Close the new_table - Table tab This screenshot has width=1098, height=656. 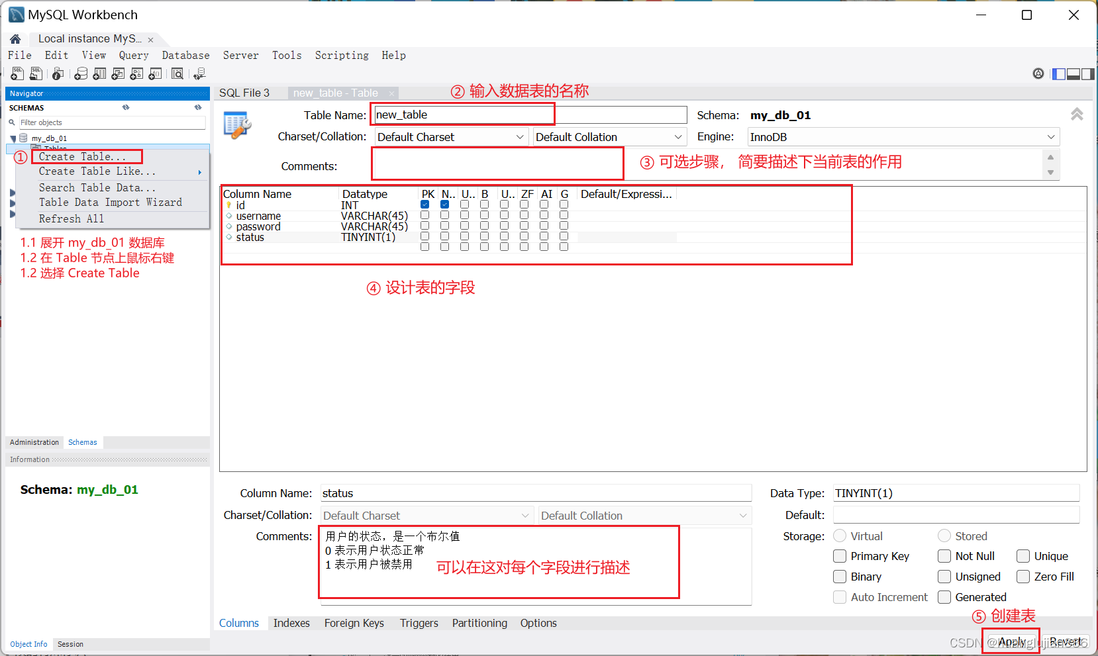pos(391,93)
